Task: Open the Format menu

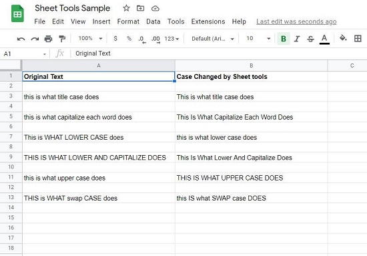Action: (x=128, y=21)
